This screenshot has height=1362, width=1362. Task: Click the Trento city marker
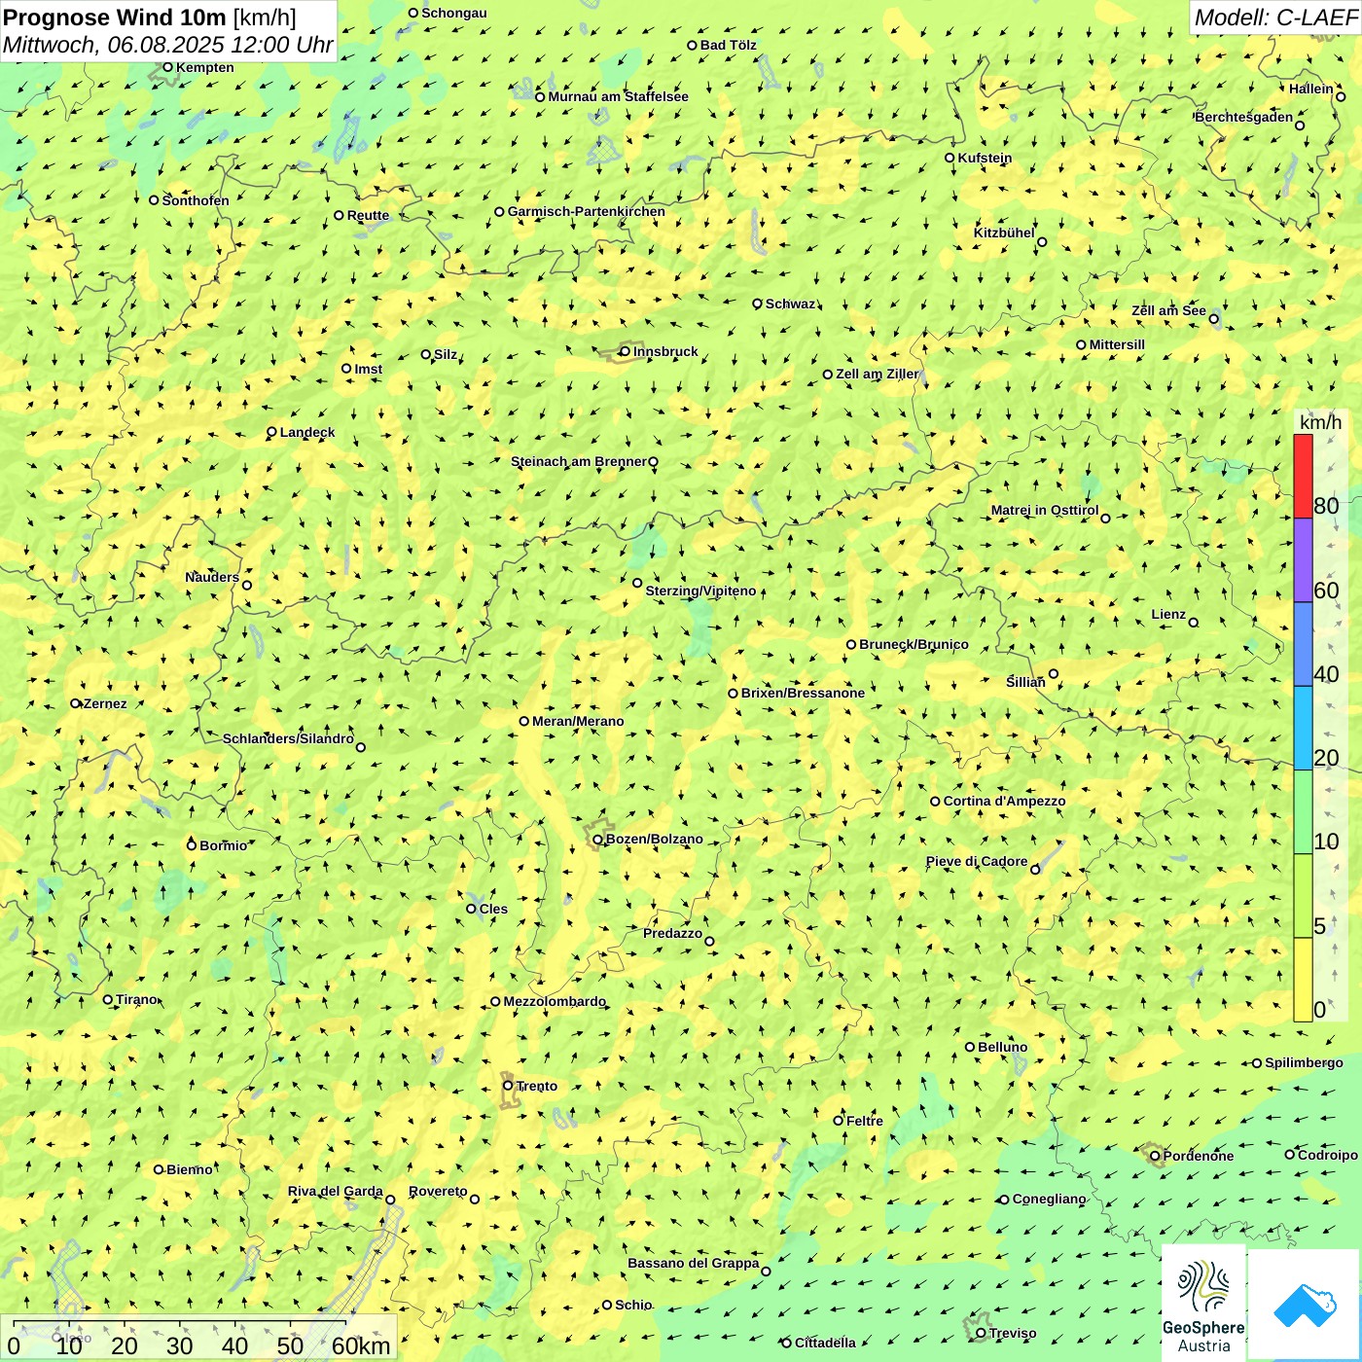pos(508,1086)
